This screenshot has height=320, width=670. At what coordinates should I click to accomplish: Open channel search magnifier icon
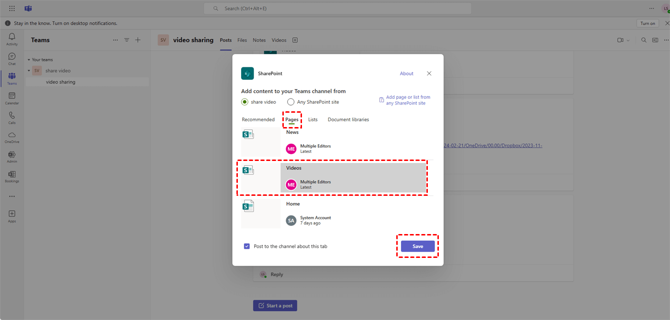pos(644,40)
